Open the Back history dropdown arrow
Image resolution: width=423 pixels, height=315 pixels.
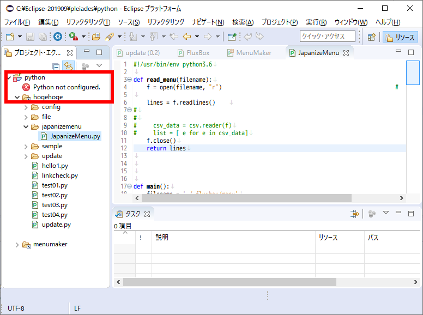pos(197,37)
